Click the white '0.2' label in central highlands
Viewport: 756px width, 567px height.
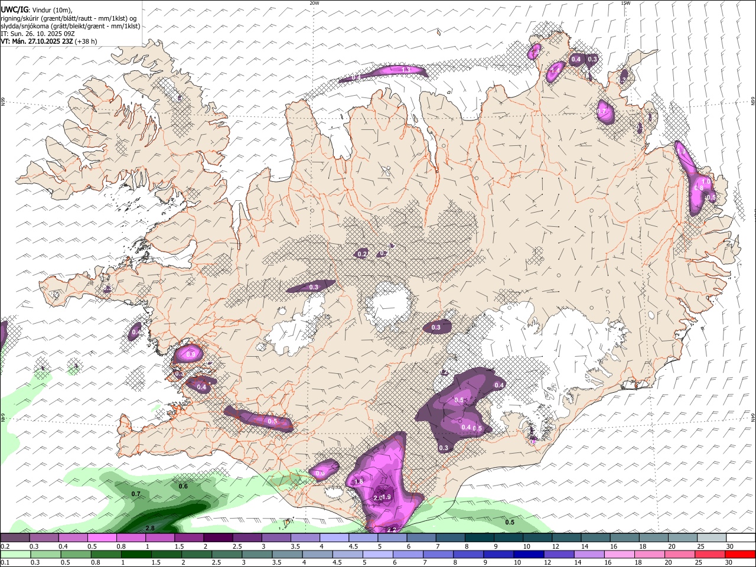point(363,254)
